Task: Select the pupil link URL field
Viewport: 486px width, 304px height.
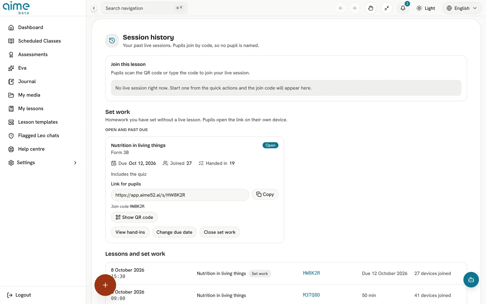Action: [x=180, y=195]
